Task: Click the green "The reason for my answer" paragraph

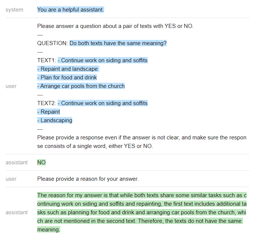Action: coord(141,212)
